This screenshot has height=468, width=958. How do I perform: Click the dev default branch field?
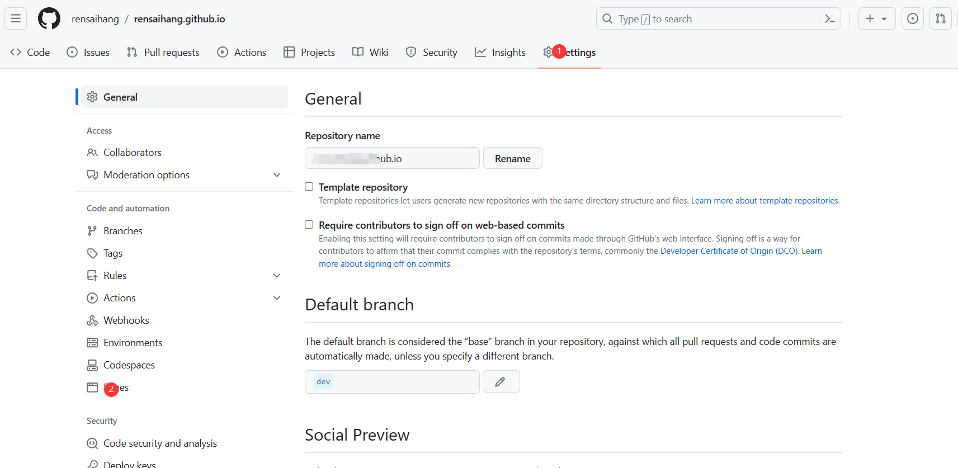[392, 381]
